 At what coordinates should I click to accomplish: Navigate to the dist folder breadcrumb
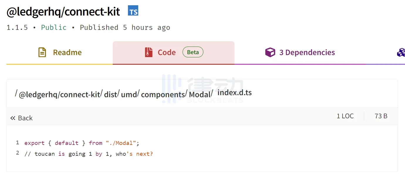111,95
